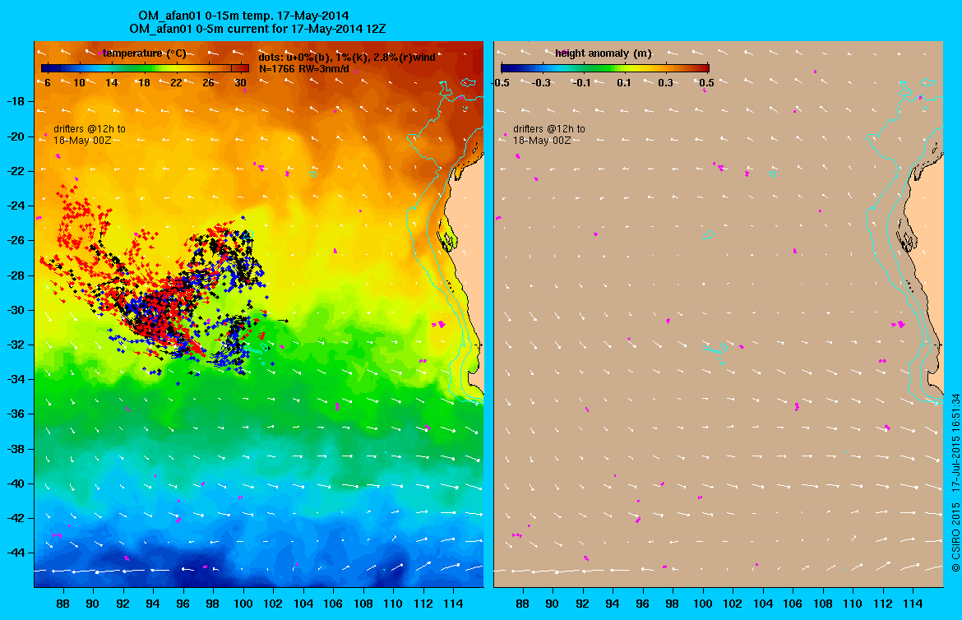Click the CSIRO 2015 copyright timestamp text
The image size is (962, 620).
[x=955, y=484]
